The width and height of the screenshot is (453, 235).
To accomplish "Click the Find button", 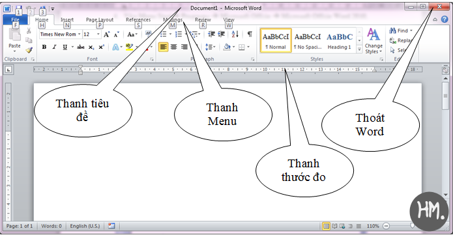I will [x=399, y=31].
